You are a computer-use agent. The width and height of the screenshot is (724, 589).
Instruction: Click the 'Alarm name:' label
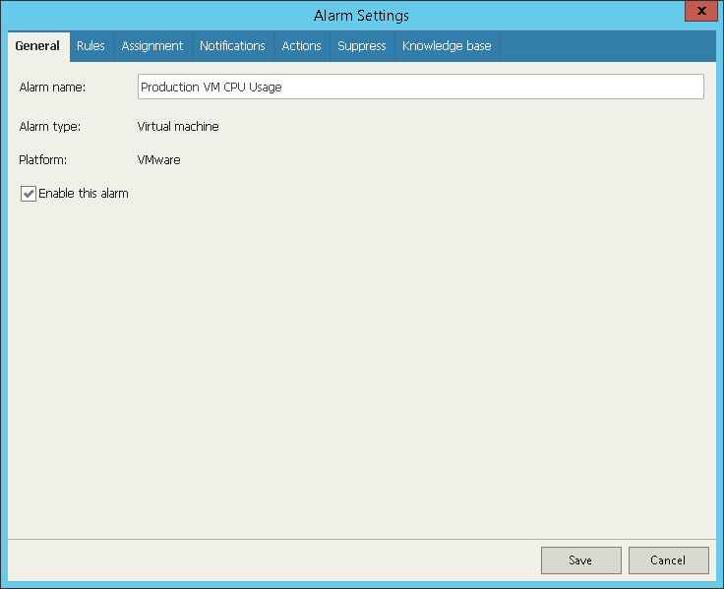(x=52, y=88)
